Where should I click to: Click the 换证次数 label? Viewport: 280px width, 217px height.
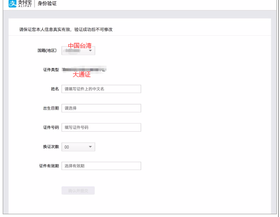(51, 147)
